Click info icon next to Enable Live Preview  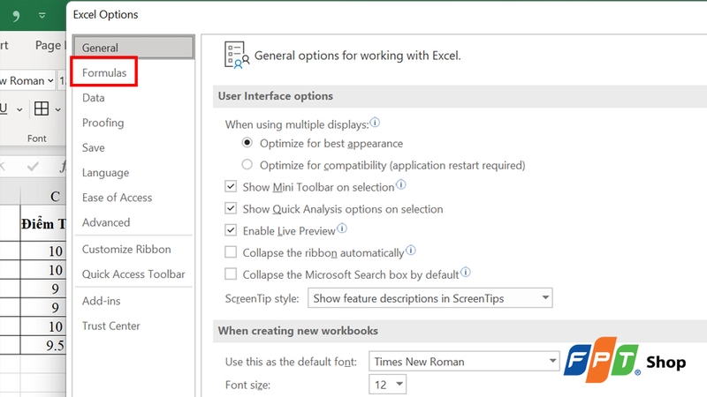point(342,228)
